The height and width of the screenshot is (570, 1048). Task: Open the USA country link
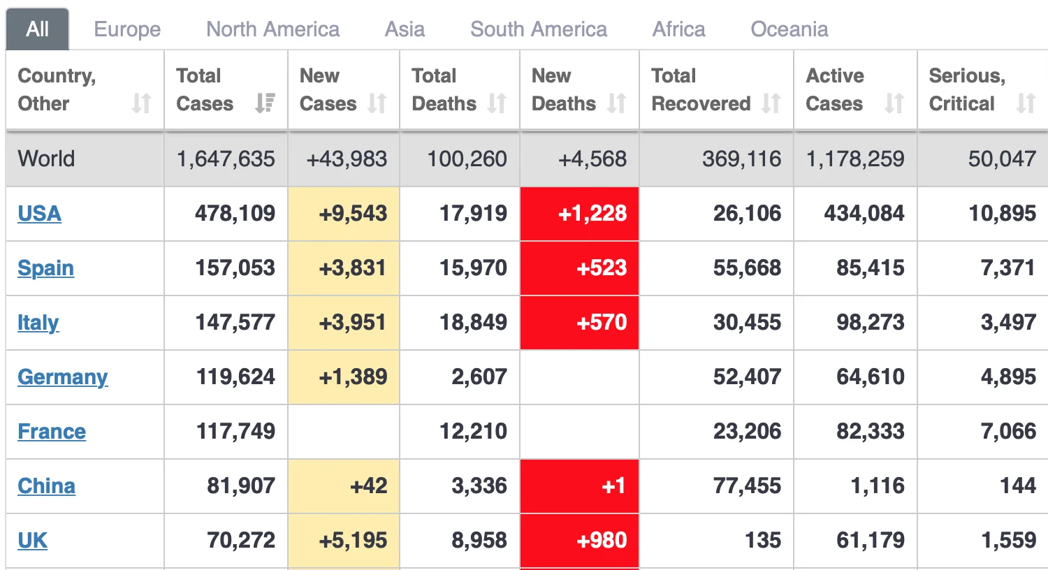point(39,214)
